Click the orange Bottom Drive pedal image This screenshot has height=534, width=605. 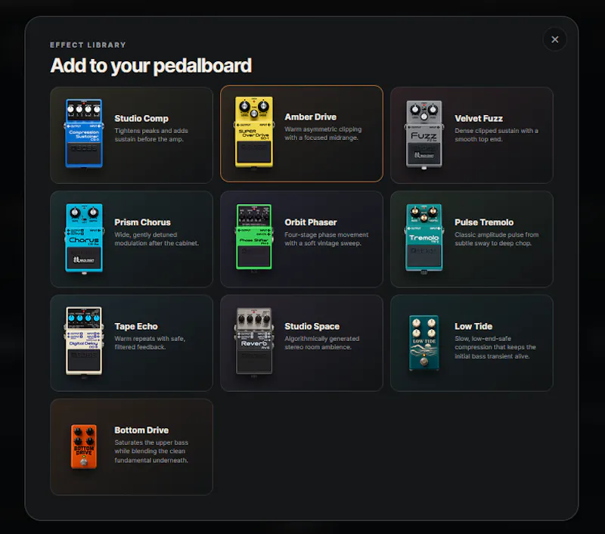84,447
